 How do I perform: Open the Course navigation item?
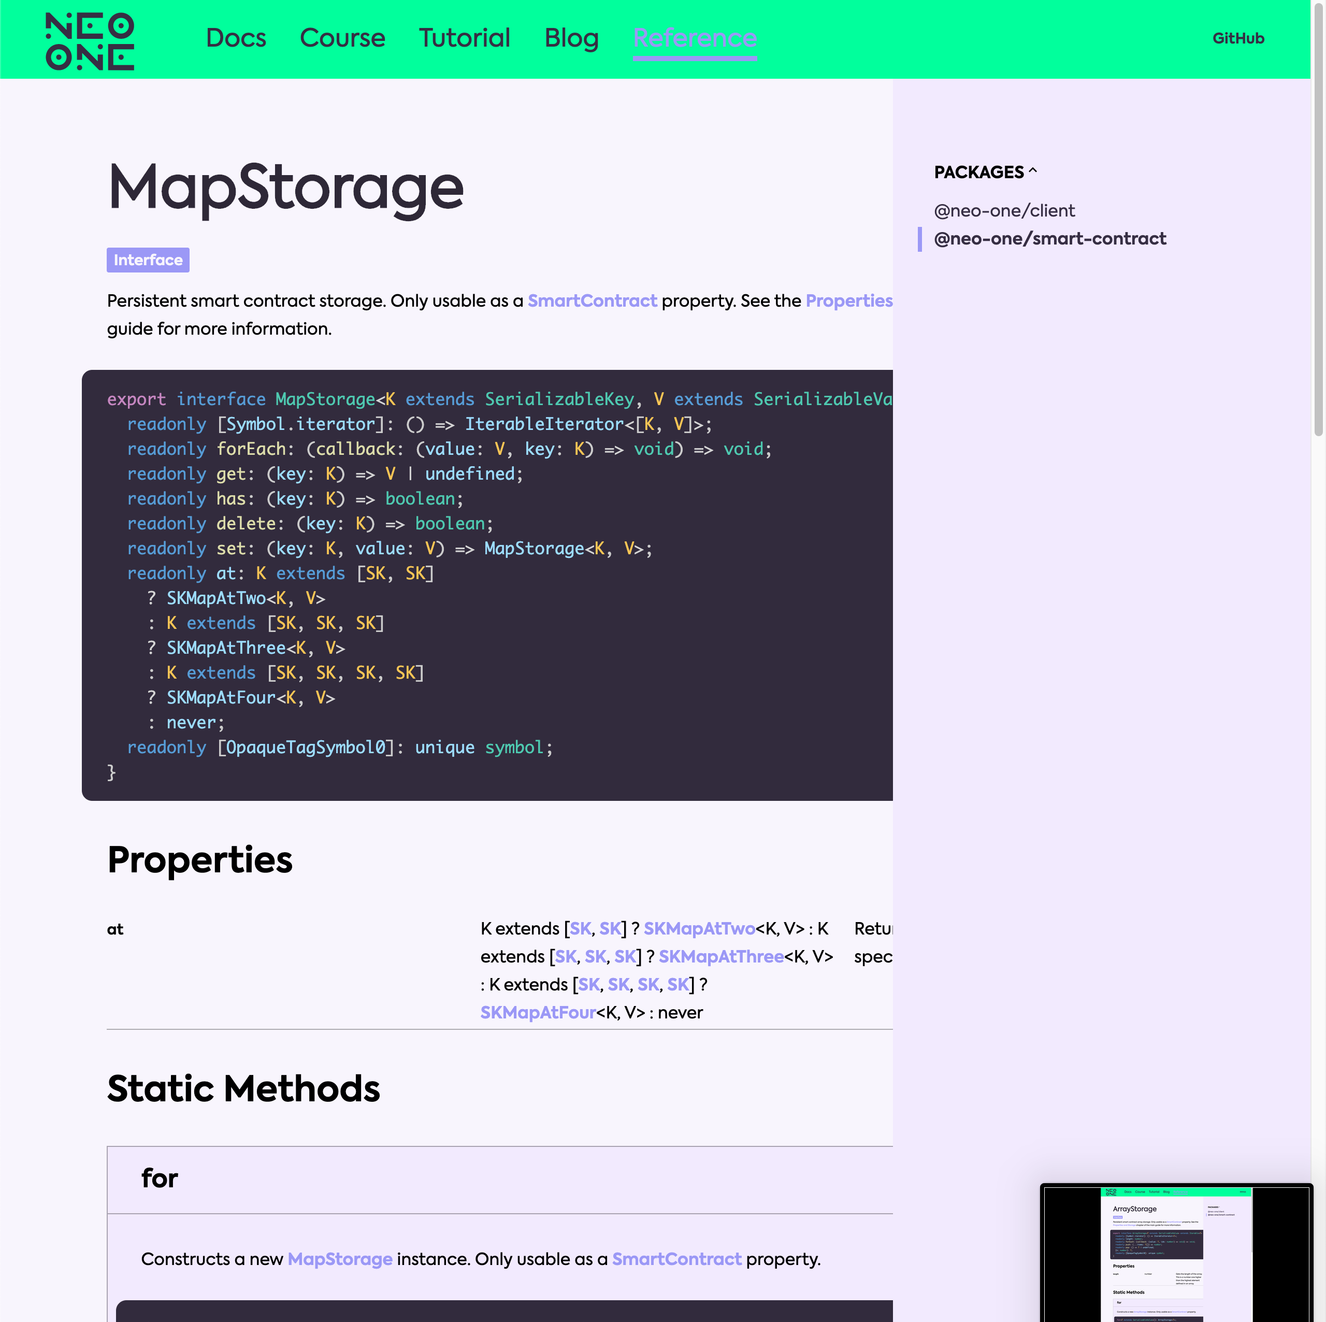(342, 38)
